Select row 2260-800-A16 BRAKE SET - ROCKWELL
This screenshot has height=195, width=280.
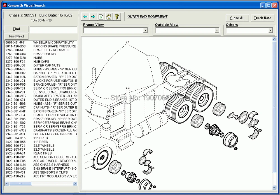41,50
